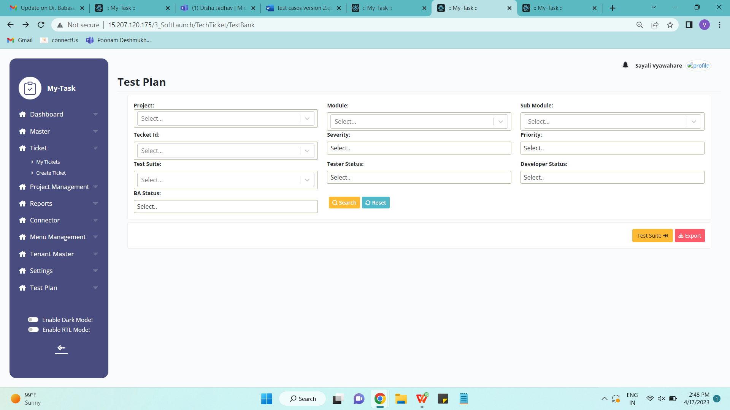The width and height of the screenshot is (730, 410).
Task: Toggle Enable RTL Mode switch
Action: coord(33,330)
